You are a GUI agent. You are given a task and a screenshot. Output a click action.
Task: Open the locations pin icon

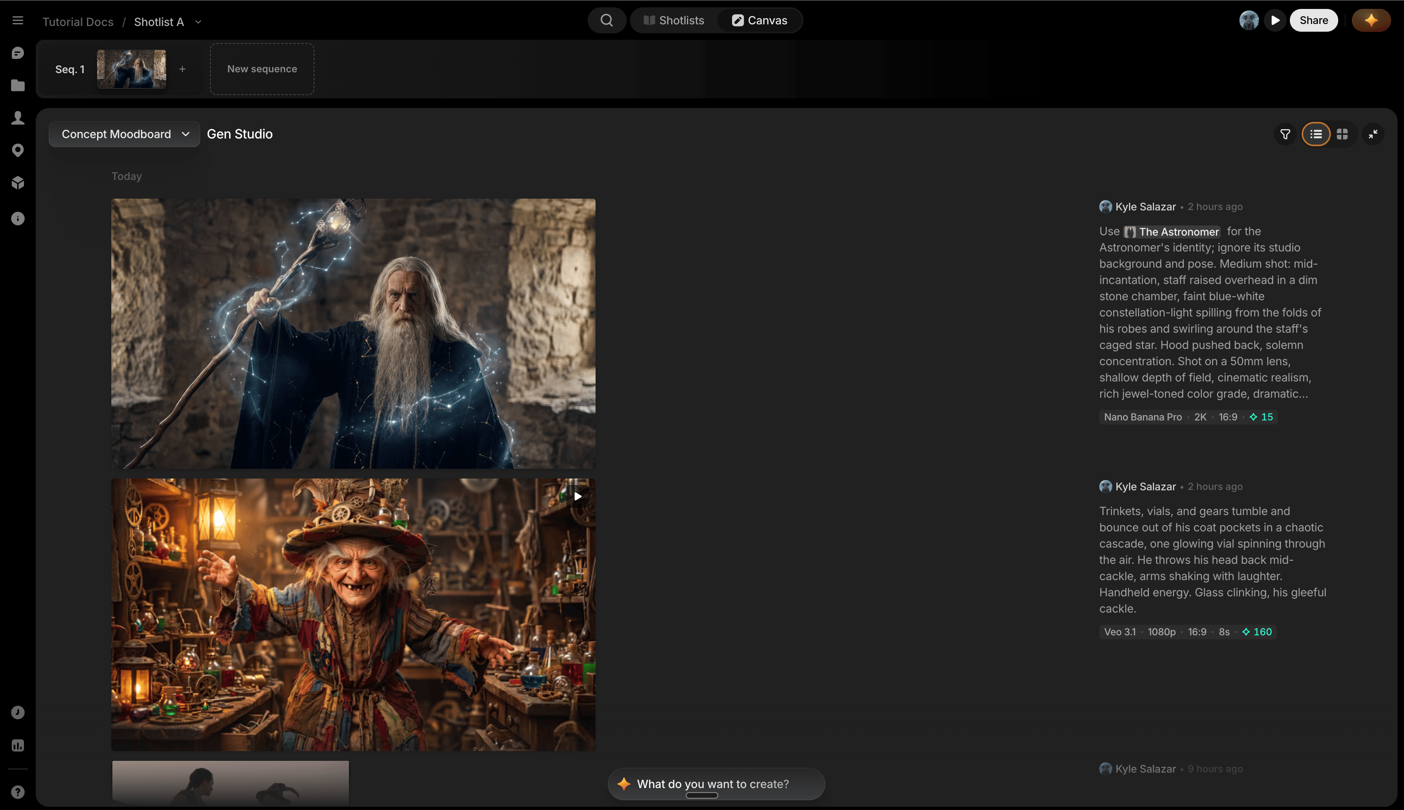click(18, 150)
